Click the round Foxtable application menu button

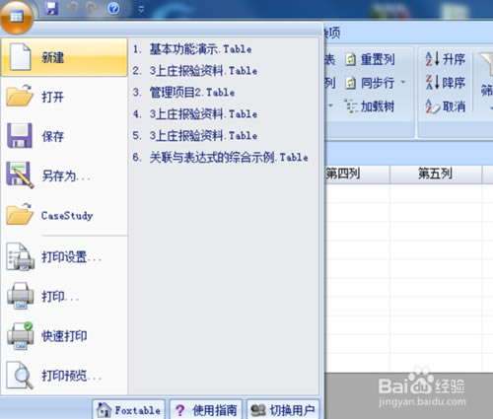(17, 17)
